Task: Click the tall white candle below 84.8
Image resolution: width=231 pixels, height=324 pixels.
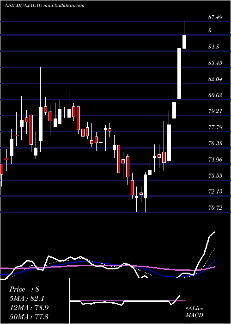Action: [x=179, y=74]
